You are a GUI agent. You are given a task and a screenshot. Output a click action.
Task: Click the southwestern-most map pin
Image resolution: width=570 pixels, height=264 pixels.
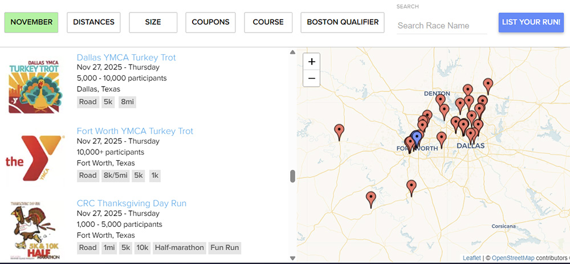(371, 200)
